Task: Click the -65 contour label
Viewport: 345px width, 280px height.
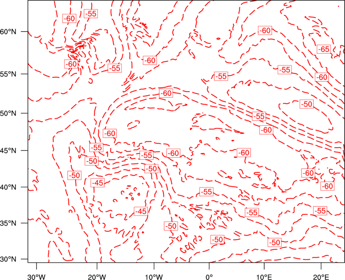Action: [324, 49]
